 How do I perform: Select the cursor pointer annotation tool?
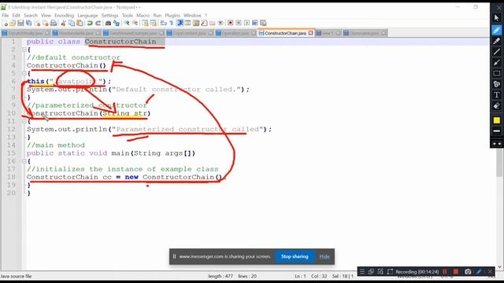pyautogui.click(x=497, y=18)
